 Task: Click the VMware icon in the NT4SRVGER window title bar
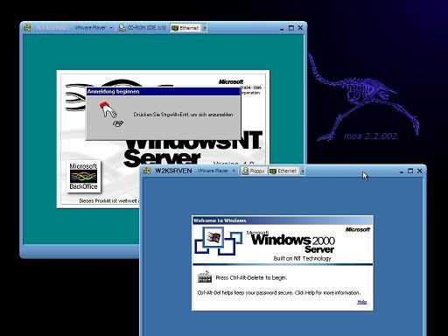tap(27, 28)
